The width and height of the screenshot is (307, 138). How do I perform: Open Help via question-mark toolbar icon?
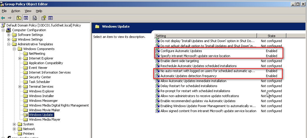[x=44, y=18]
